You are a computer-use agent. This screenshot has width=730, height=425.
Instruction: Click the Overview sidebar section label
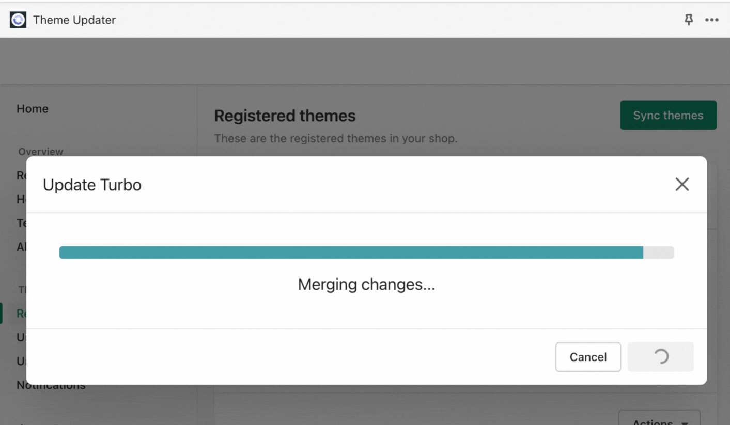[x=41, y=152]
